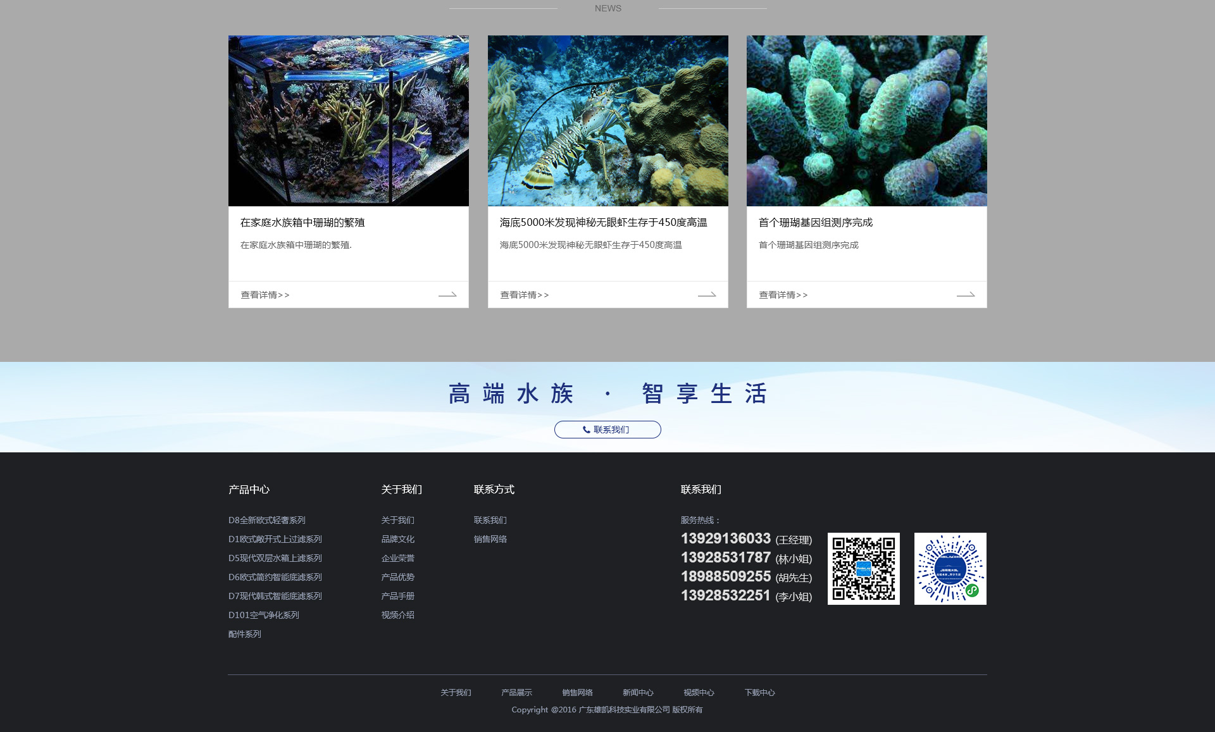Screen dimensions: 1215x732
Task: Click the blue WeChat mini-program code
Action: tap(950, 569)
